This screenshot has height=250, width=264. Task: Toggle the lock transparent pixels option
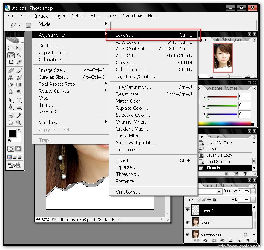tap(198, 200)
